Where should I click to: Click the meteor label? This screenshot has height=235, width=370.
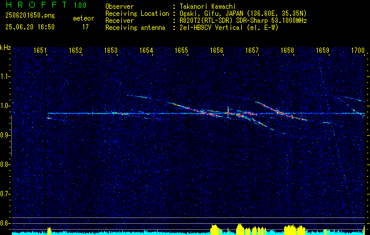tap(84, 18)
